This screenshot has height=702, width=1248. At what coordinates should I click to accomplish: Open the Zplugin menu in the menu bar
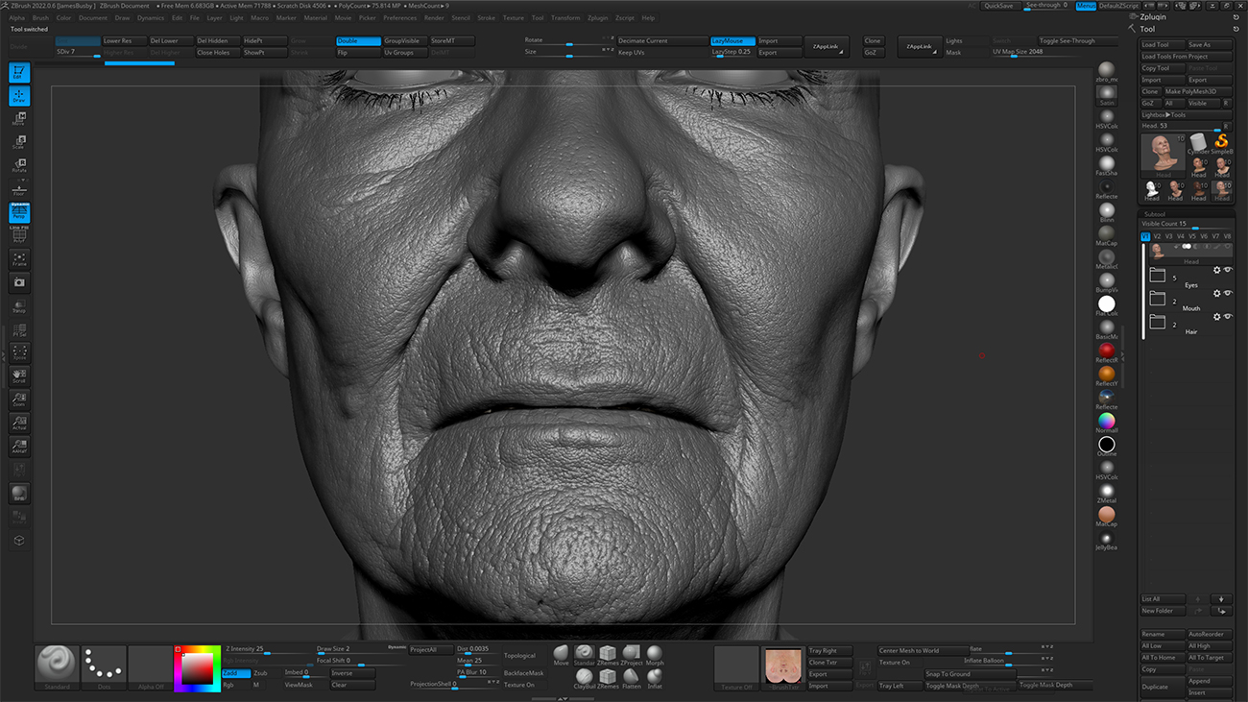coord(597,16)
